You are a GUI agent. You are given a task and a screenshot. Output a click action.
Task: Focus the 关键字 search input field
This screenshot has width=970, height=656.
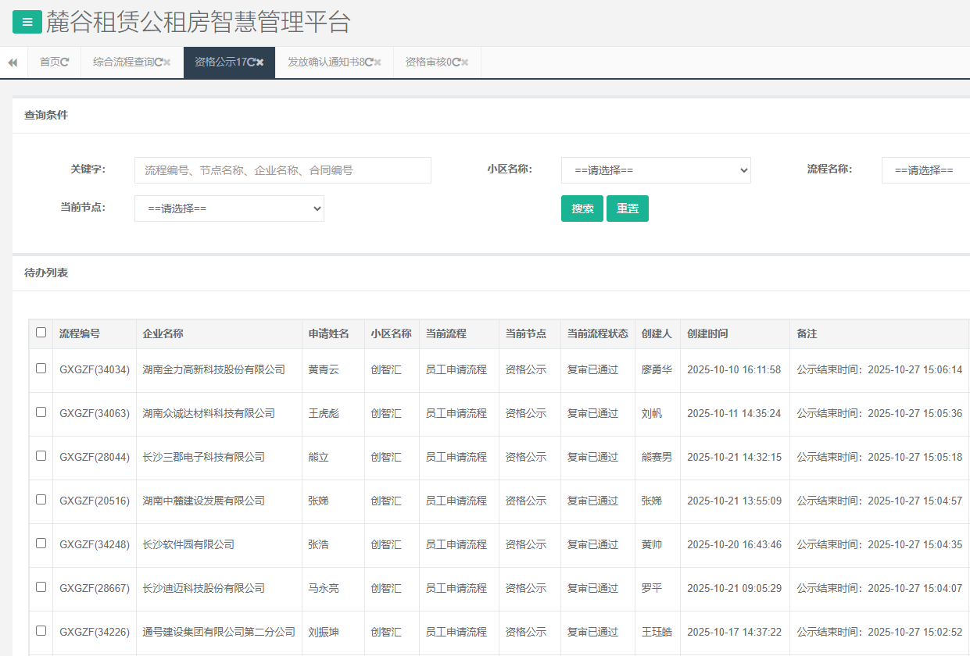(x=282, y=170)
